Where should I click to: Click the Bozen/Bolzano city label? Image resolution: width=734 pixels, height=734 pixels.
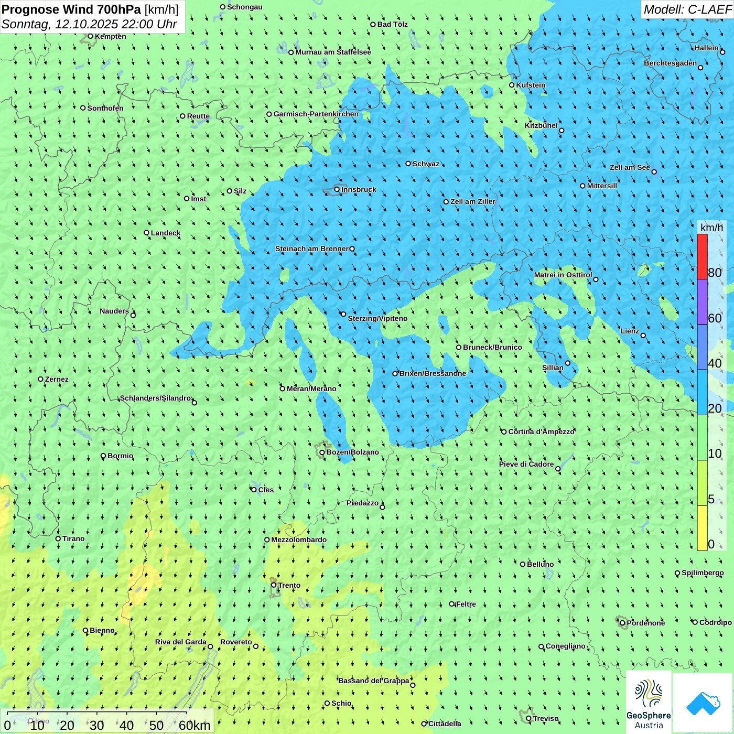pyautogui.click(x=352, y=452)
